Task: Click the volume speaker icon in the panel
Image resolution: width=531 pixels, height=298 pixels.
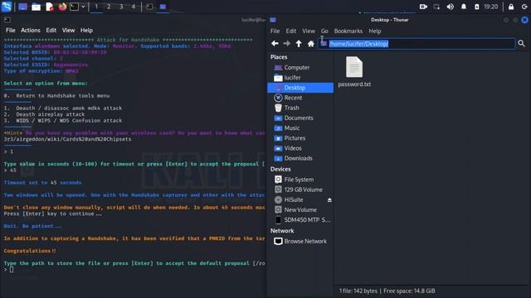Action: coord(450,7)
